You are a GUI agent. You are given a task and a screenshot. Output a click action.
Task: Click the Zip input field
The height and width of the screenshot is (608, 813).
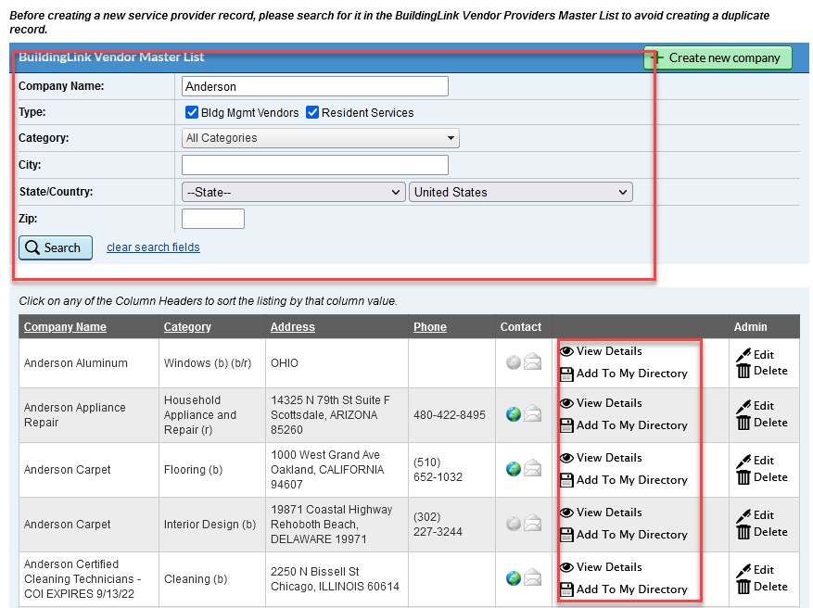coord(213,219)
